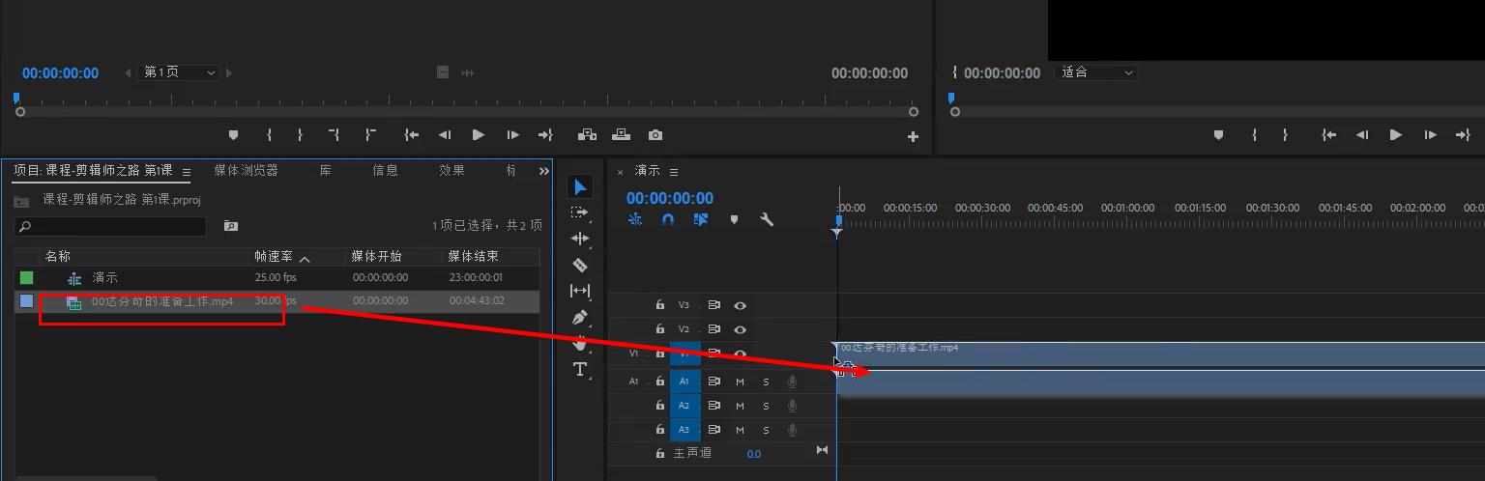1485x481 pixels.
Task: Click Go to In in Program monitor
Action: pyautogui.click(x=1329, y=135)
